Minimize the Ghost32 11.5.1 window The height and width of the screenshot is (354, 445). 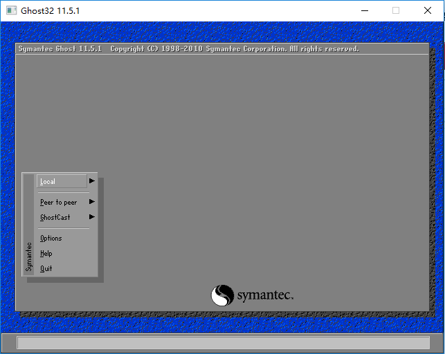tap(365, 11)
